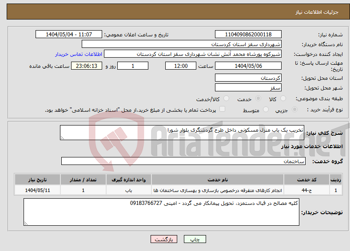
Task: Click the شماره نیاز label
Action: (330, 35)
